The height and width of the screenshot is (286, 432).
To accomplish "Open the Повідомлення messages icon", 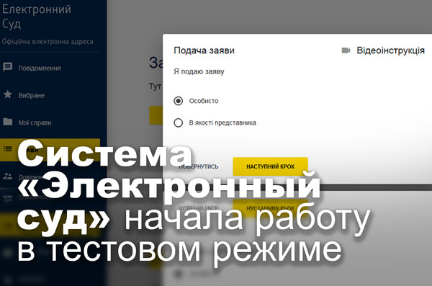I will [x=7, y=67].
